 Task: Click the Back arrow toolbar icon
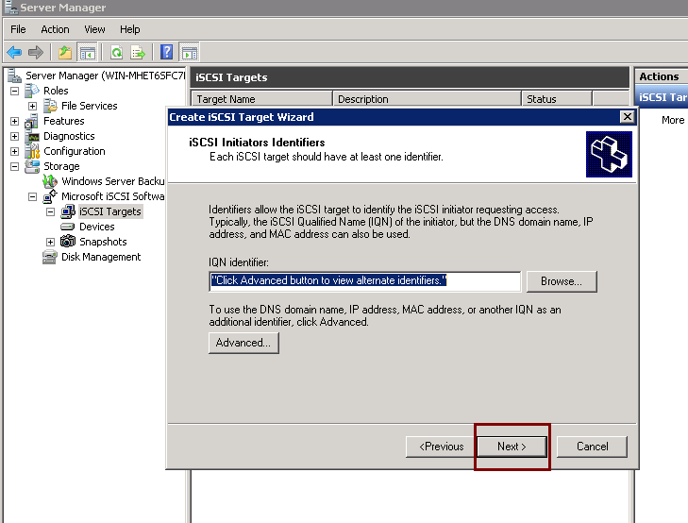click(14, 53)
